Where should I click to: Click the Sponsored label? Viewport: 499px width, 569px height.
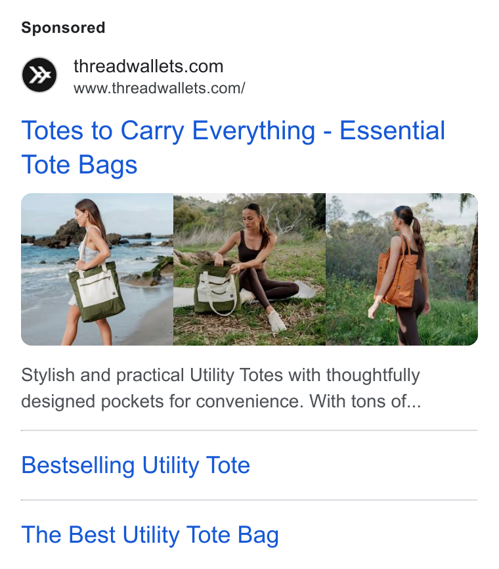coord(63,28)
